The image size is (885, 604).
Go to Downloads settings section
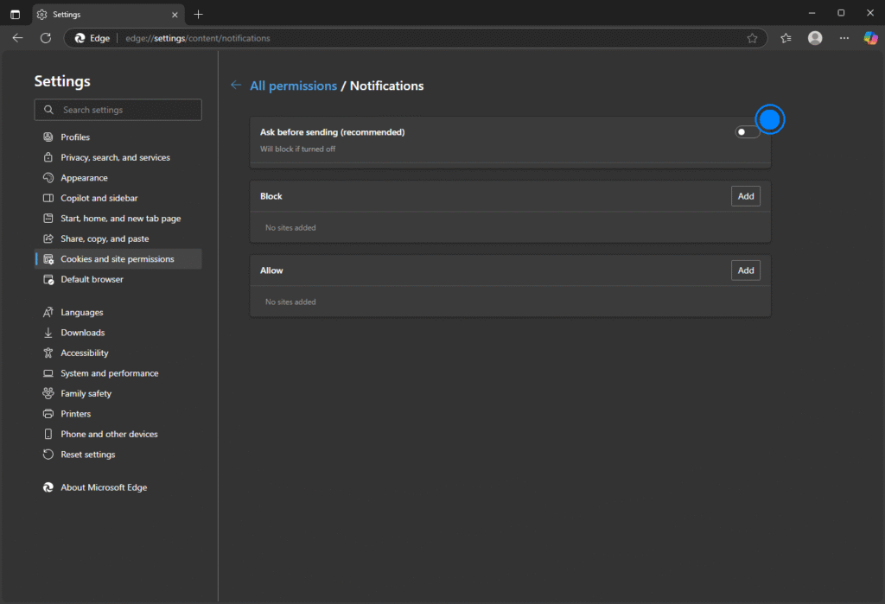pos(82,333)
